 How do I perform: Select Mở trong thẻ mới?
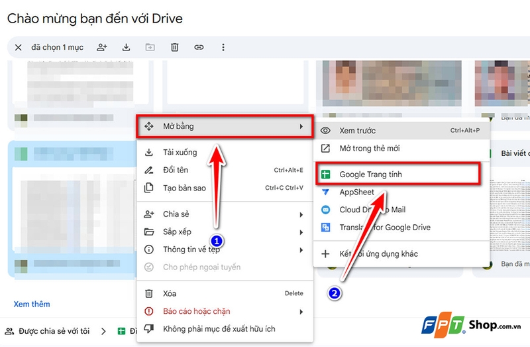[401, 148]
